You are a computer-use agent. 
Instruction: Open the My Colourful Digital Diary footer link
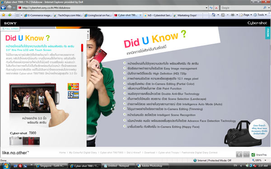(83, 153)
